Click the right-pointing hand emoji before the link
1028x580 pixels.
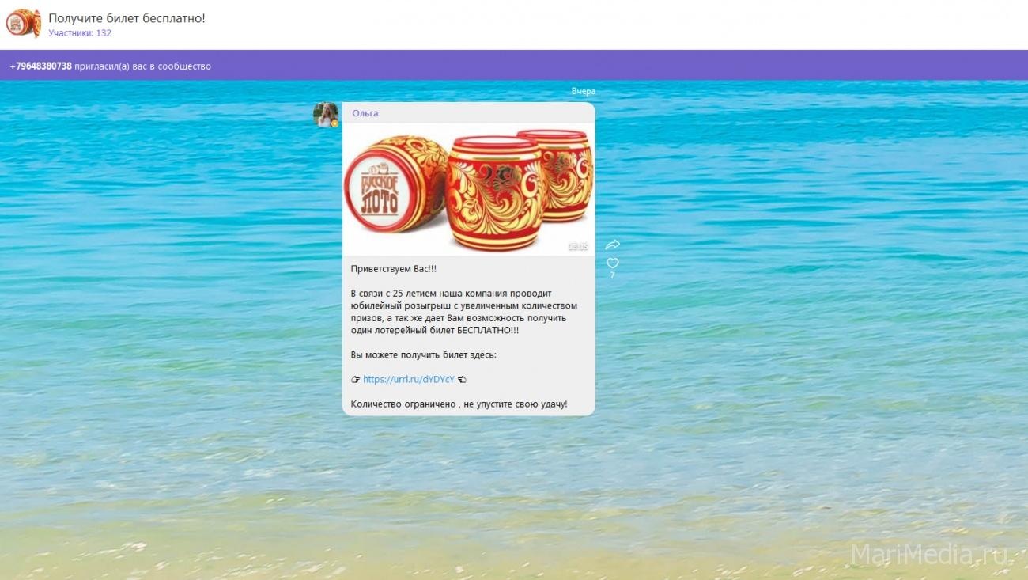click(x=356, y=380)
